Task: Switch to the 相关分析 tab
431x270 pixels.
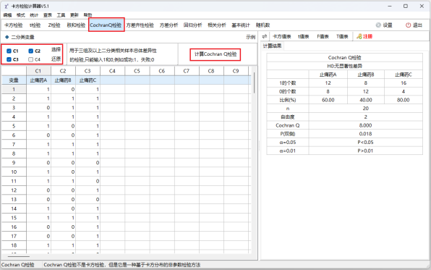Action: [217, 25]
